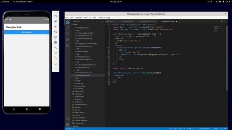Screen dimensions: 232x130
Task: Switch to the NavigationDemo.tsx editor tab
Action: tap(148, 21)
